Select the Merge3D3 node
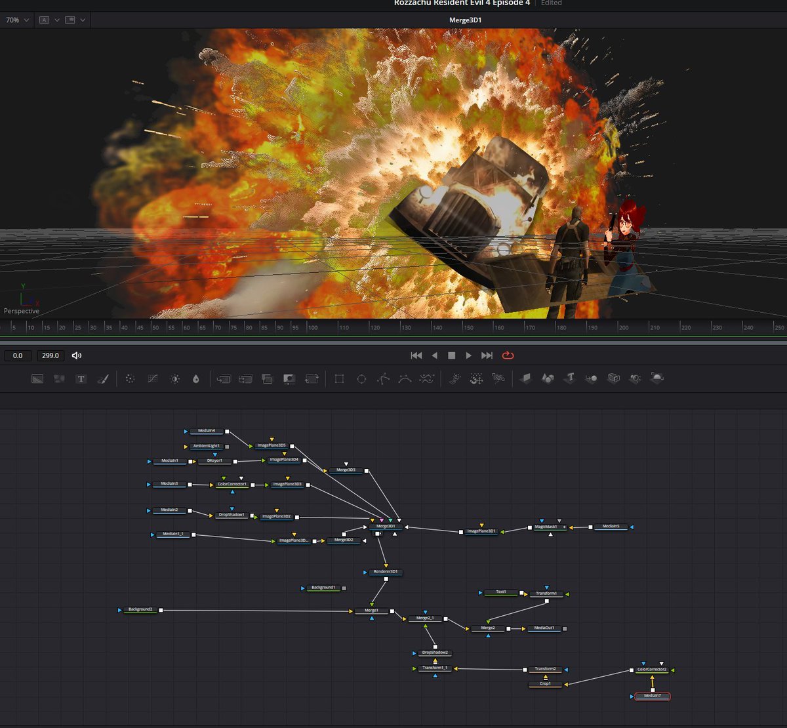The height and width of the screenshot is (728, 787). point(346,470)
